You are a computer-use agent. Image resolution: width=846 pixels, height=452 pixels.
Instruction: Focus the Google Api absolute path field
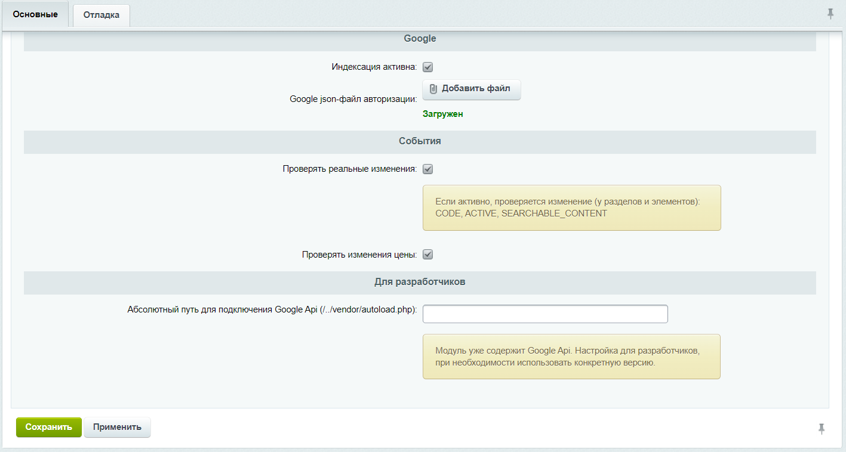pyautogui.click(x=545, y=314)
